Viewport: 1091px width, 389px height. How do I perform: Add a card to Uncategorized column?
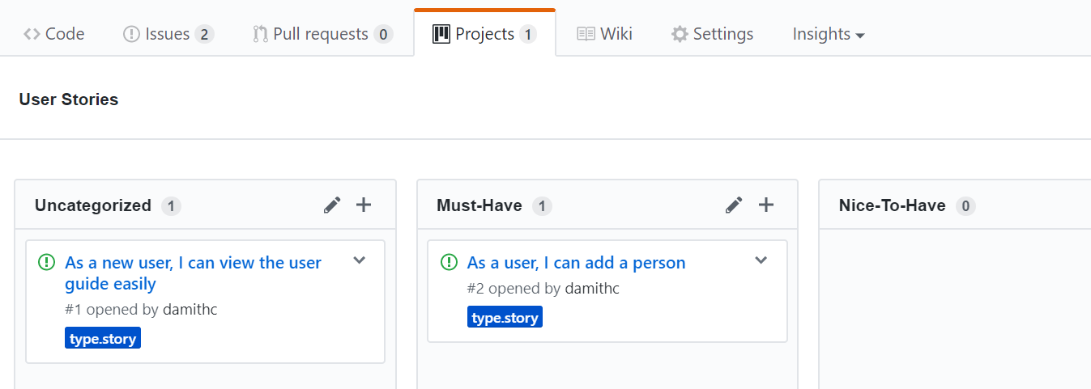[364, 205]
